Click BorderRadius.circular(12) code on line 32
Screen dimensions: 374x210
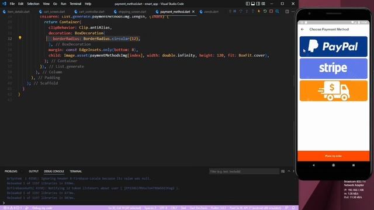pyautogui.click(x=110, y=38)
